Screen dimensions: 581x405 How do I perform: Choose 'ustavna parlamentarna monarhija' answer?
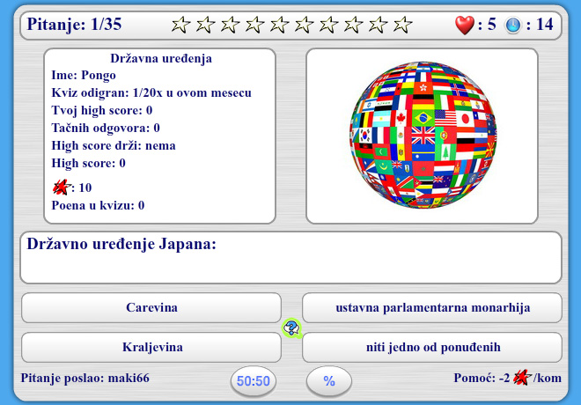(x=432, y=307)
